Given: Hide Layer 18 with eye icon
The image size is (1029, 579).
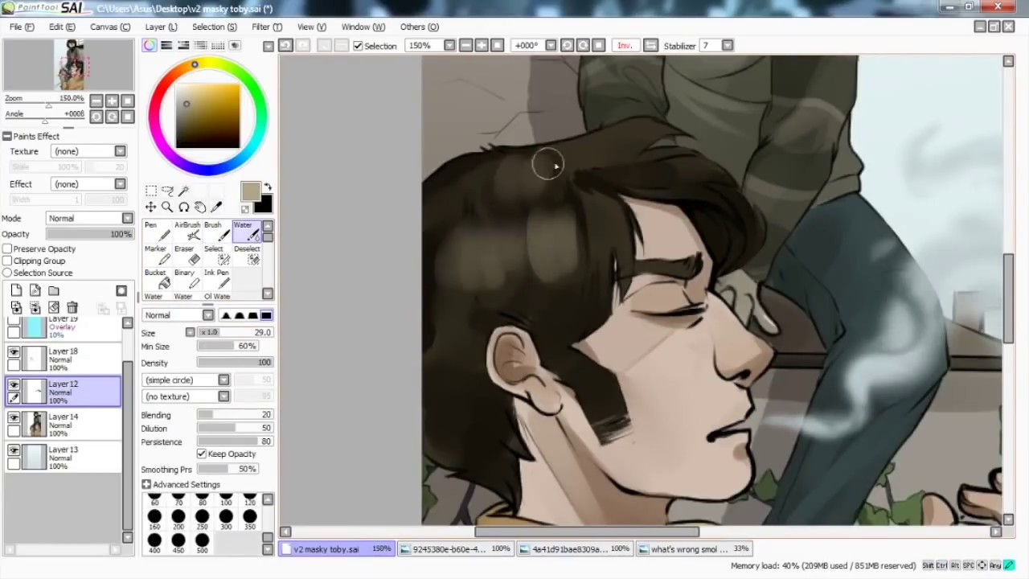Looking at the screenshot, I should 14,352.
